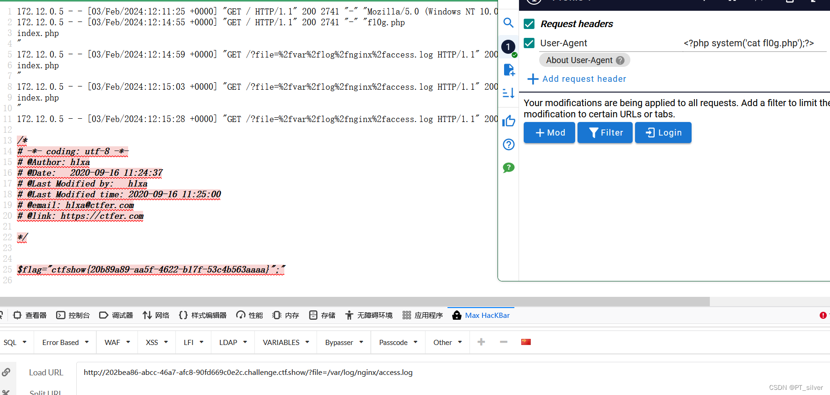Open the LFI dropdown menu
Viewport: 830px width, 395px height.
[x=194, y=342]
